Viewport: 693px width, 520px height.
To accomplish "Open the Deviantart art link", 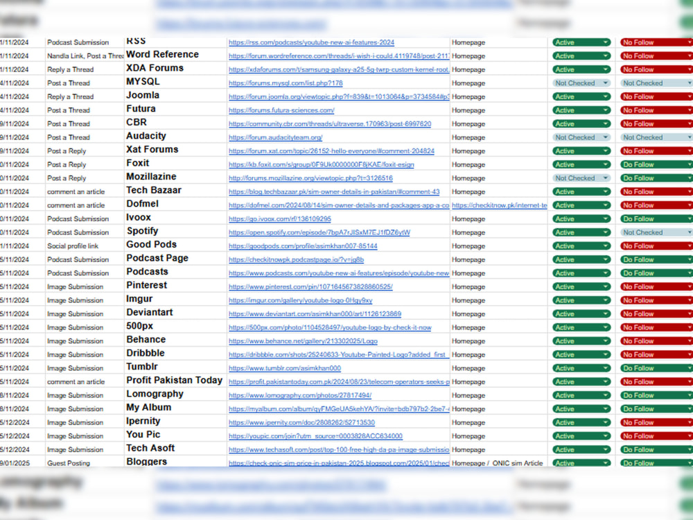I will point(315,314).
